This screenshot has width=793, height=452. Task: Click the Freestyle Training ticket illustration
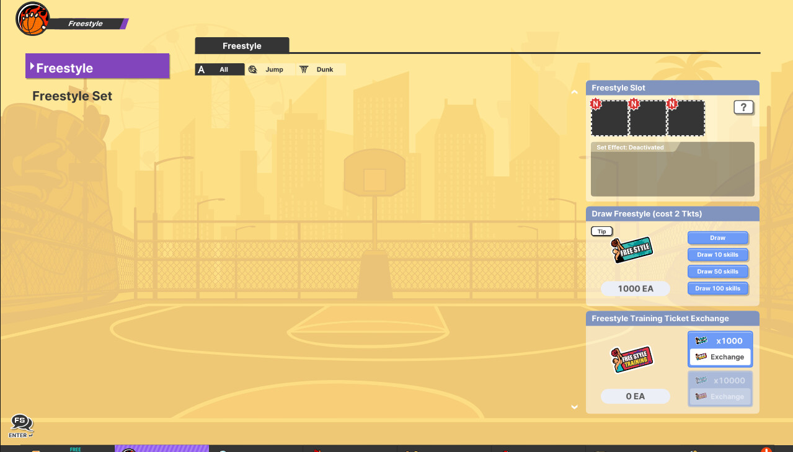click(633, 359)
